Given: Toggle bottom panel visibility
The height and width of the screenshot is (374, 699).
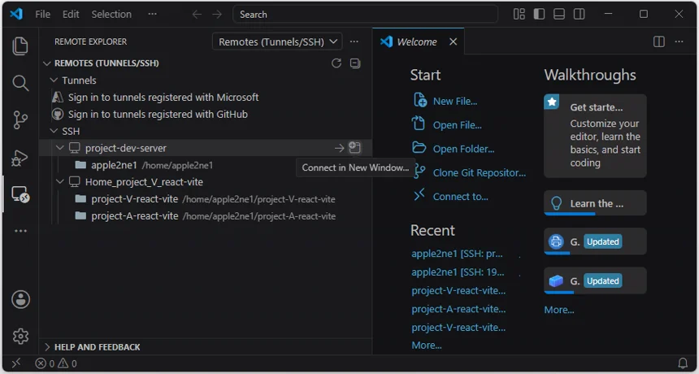Looking at the screenshot, I should pos(559,15).
